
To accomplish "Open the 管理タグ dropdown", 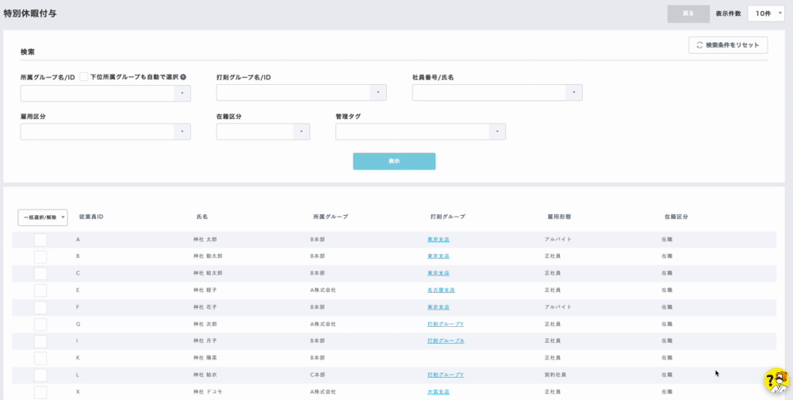I will (420, 132).
